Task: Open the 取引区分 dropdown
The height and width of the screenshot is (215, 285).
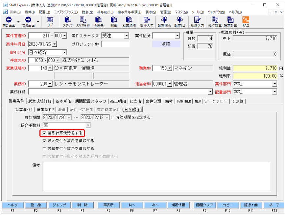Action: (x=64, y=53)
